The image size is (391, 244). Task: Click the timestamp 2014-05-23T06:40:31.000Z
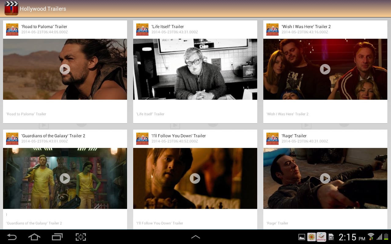click(x=305, y=141)
